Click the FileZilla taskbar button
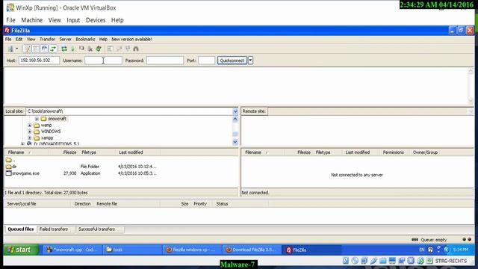 click(x=311, y=250)
